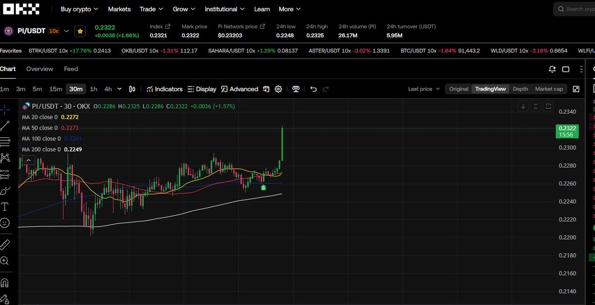Switch chart to Depth view
Screen dimensions: 595x305
point(520,89)
